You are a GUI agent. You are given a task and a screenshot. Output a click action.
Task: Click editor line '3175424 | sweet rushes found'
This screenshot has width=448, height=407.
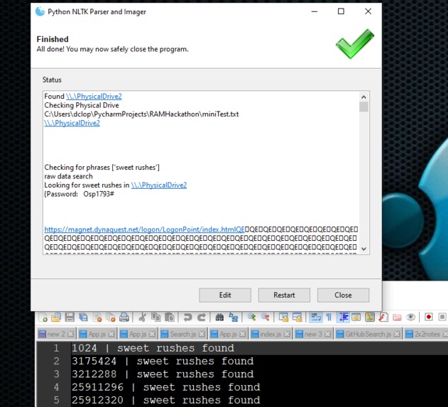tap(163, 361)
